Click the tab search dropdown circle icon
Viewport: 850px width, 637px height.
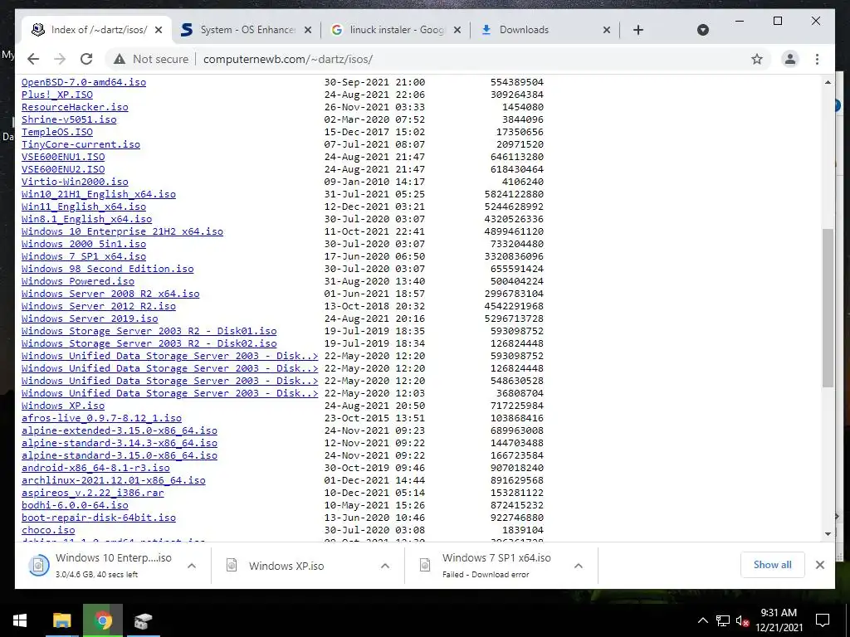tap(702, 30)
